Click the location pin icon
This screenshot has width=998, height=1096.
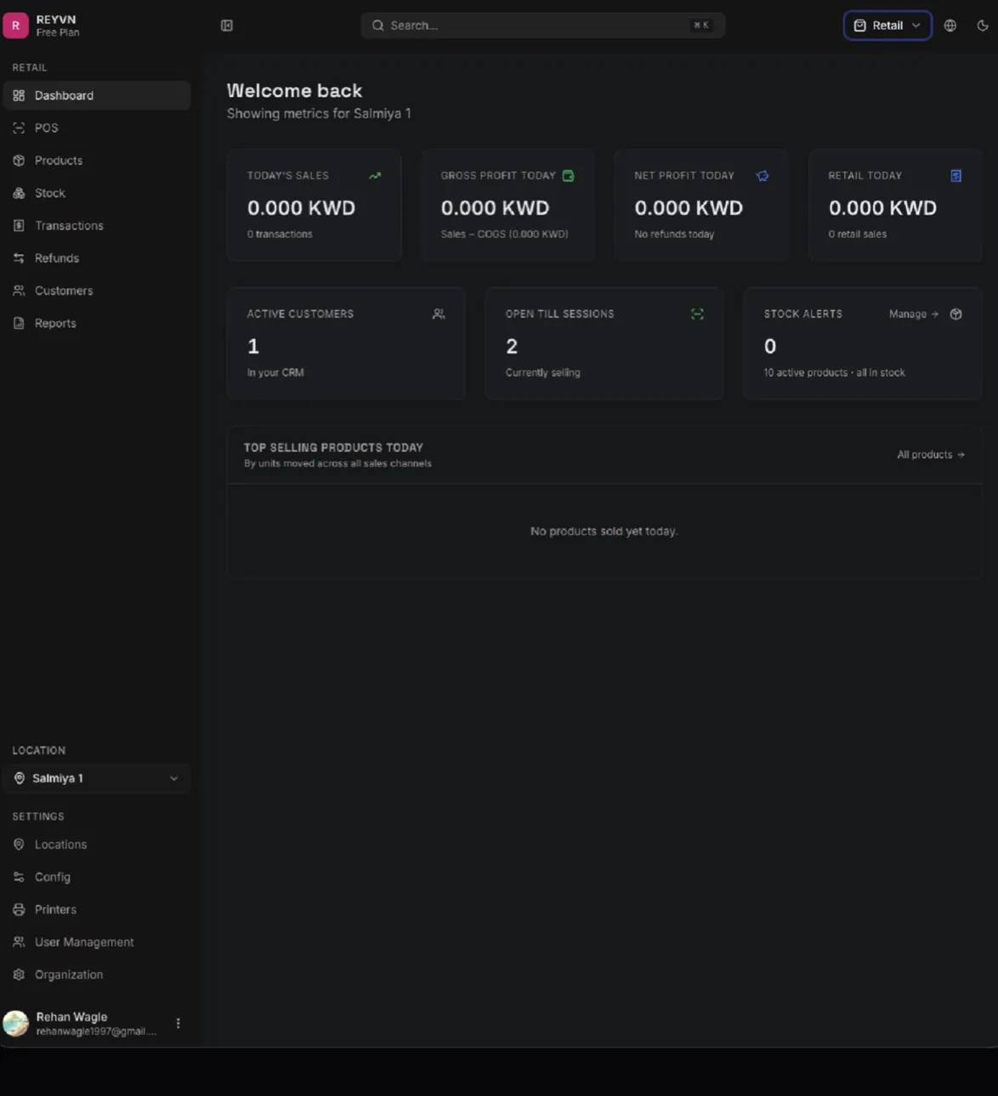20,779
